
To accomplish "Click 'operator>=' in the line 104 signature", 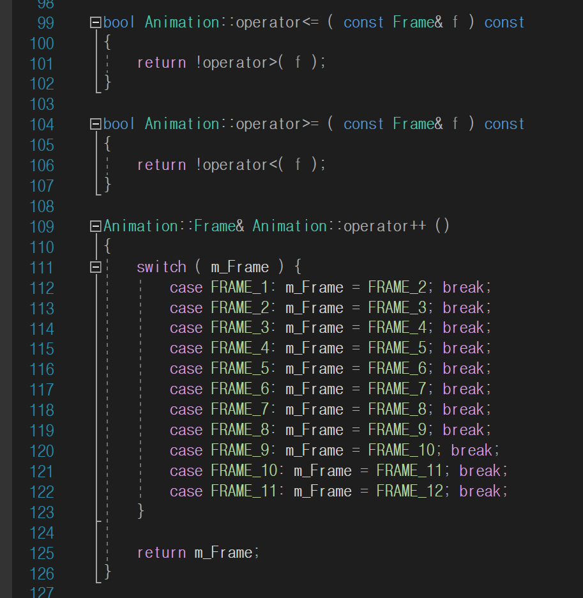I will (277, 125).
